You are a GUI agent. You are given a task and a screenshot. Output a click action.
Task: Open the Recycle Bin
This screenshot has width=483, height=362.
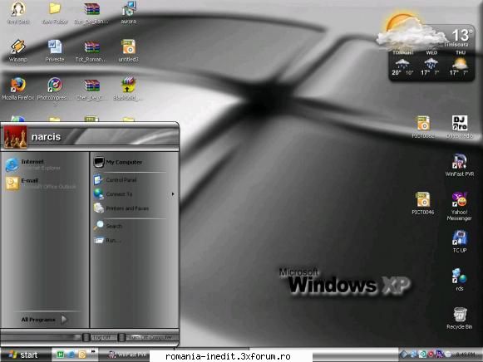tap(460, 318)
